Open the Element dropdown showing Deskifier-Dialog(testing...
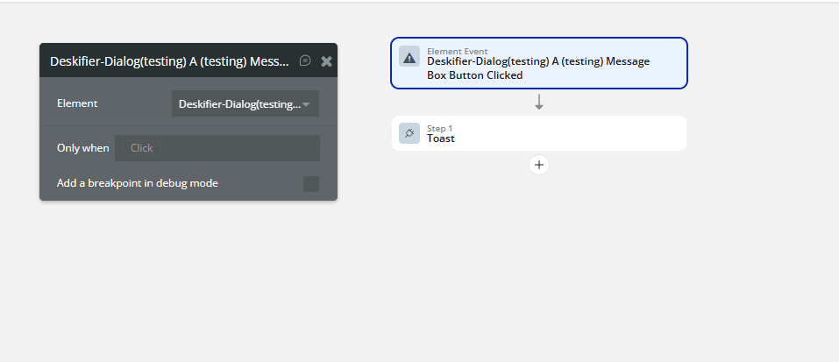This screenshot has width=839, height=362. (245, 103)
